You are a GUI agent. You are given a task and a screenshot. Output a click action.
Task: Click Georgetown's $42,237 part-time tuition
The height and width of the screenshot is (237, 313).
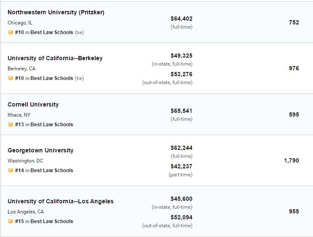point(181,166)
